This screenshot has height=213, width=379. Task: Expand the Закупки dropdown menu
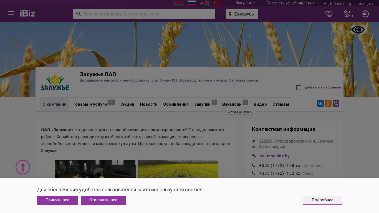click(x=245, y=3)
